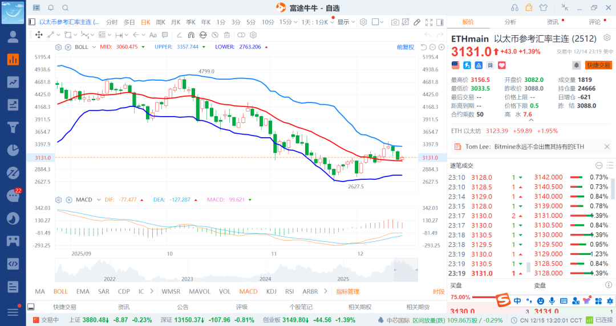Viewport: 616px width, 326px height.
Task: Select the pencil drawing tool icon
Action: (417, 22)
